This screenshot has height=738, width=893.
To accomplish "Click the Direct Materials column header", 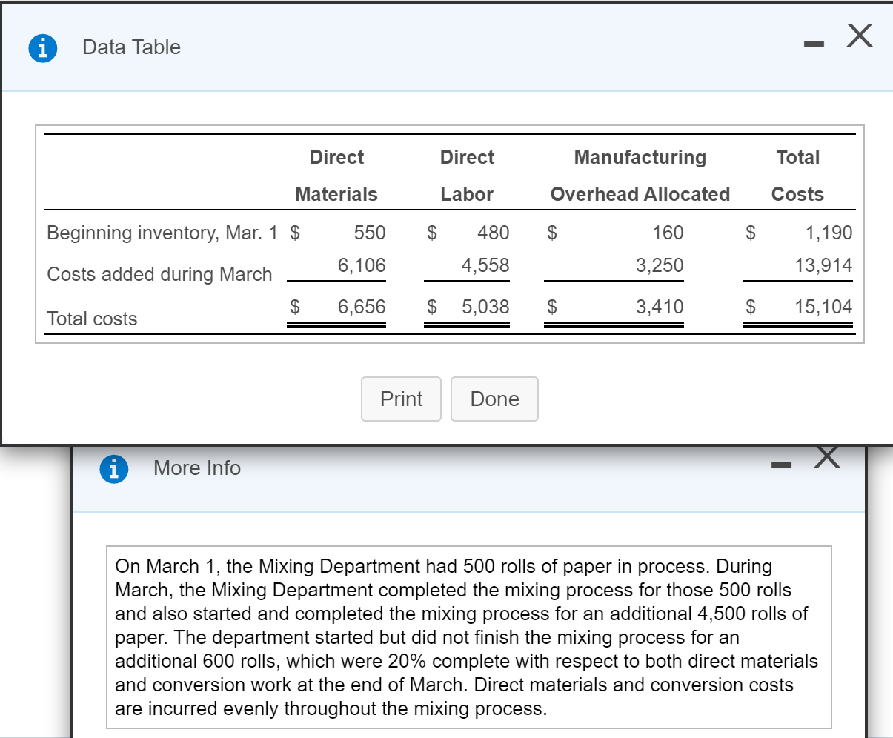I will [336, 176].
